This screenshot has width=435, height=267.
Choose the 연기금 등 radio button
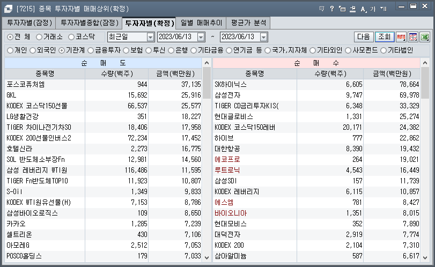click(229, 50)
